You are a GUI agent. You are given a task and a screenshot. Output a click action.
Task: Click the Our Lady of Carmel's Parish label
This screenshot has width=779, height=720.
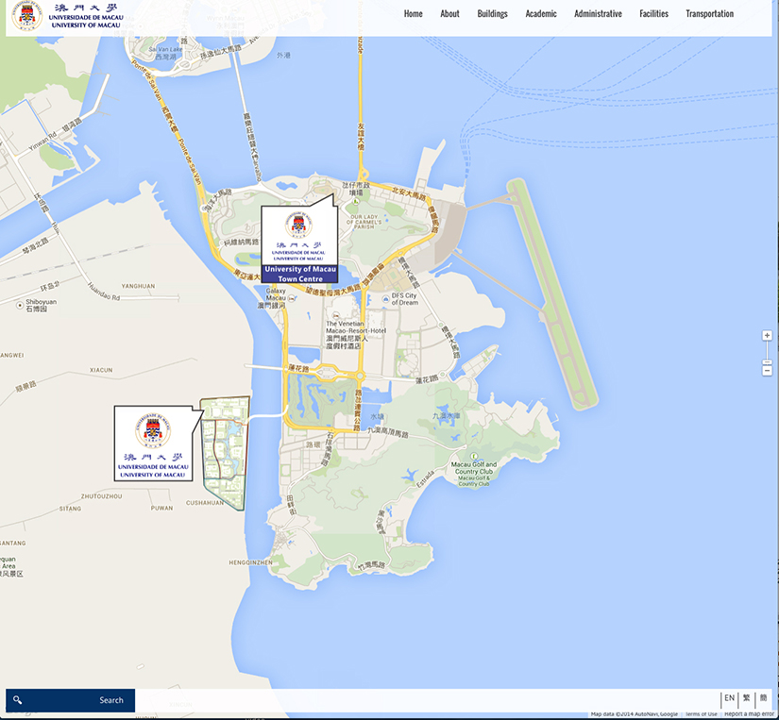pyautogui.click(x=364, y=222)
